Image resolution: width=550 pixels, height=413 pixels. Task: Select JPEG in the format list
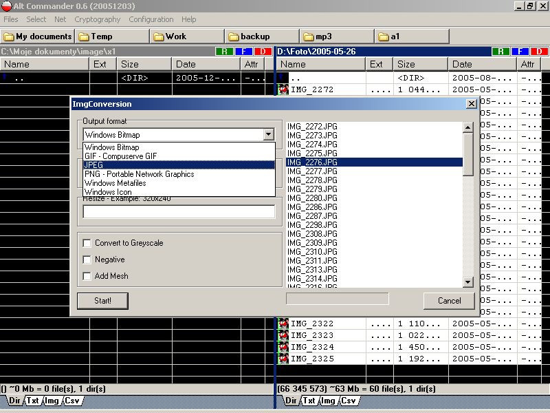pos(179,165)
